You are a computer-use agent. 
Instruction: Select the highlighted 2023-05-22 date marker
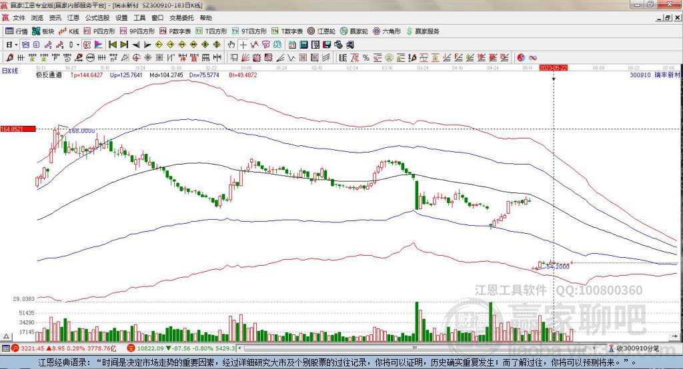coord(553,68)
